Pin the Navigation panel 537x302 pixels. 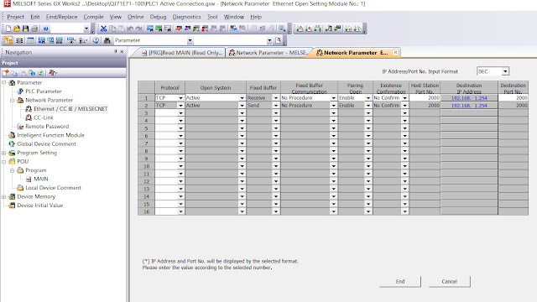click(116, 52)
